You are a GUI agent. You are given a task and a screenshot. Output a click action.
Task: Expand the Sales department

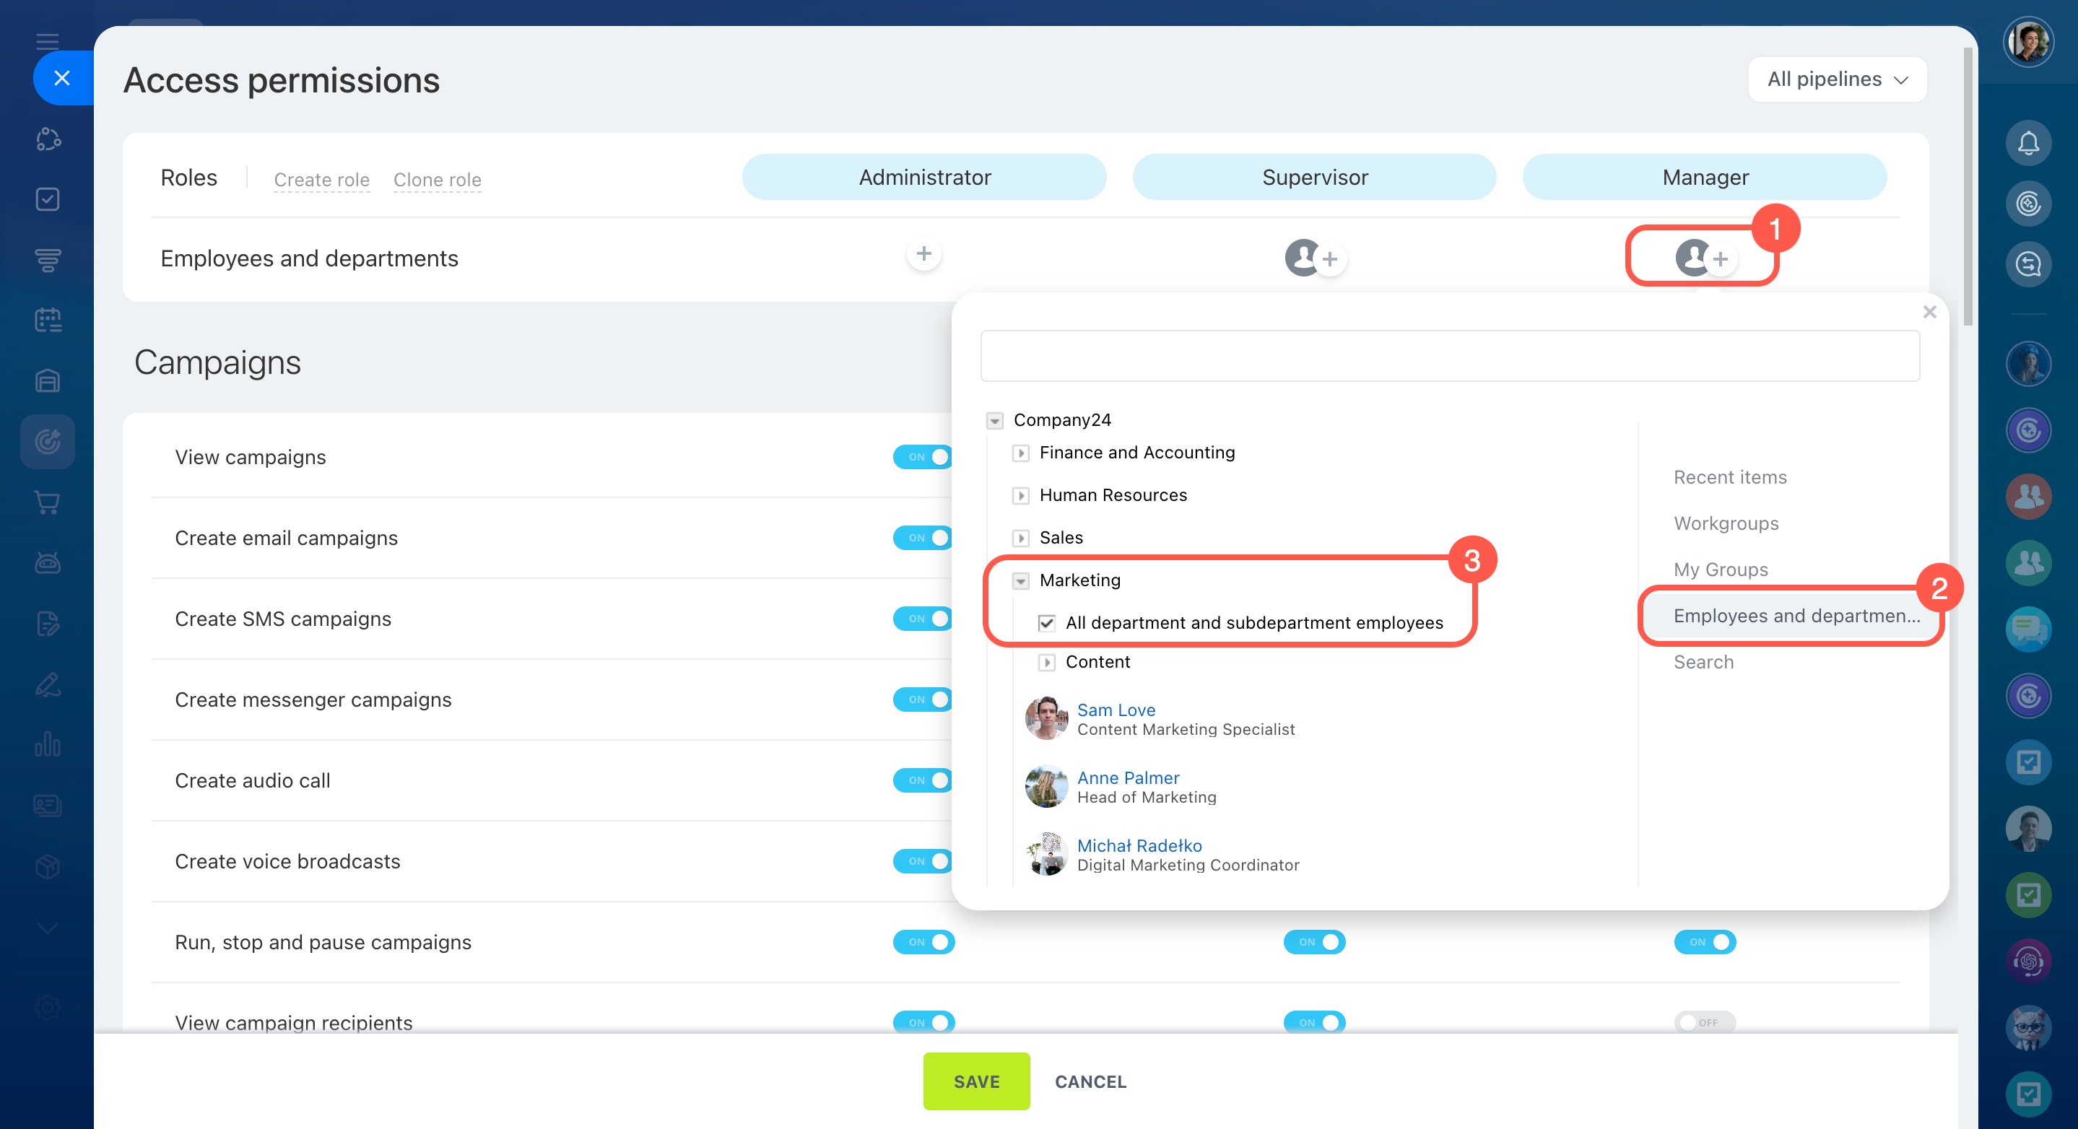click(1020, 538)
